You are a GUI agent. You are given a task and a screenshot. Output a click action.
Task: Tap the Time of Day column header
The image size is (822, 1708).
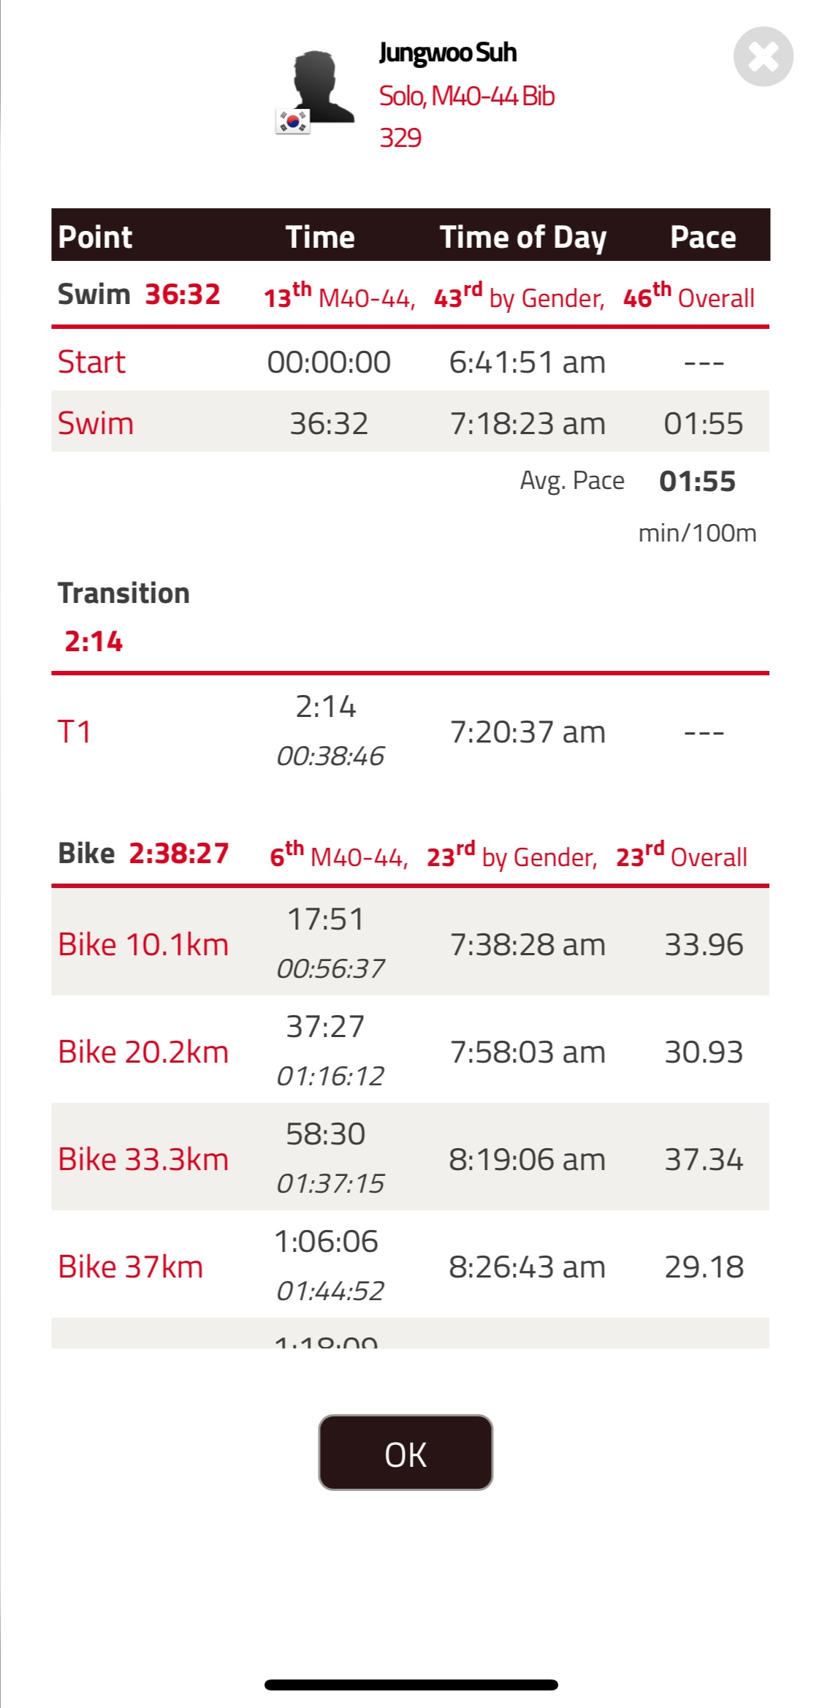pos(523,237)
